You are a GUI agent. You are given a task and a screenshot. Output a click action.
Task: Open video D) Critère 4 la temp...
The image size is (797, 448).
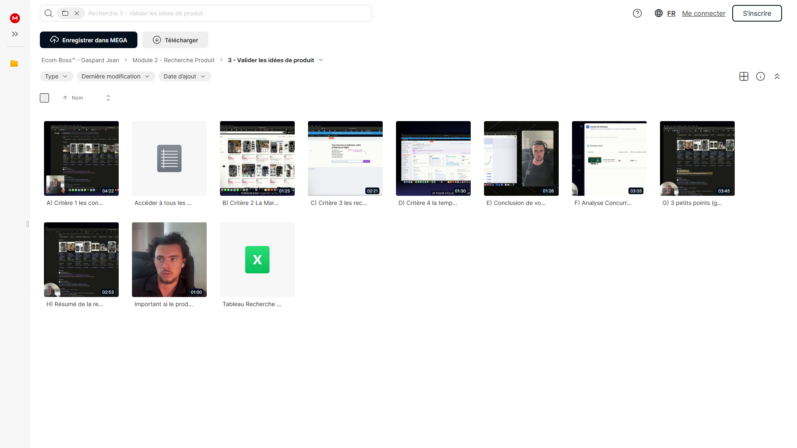tap(433, 164)
